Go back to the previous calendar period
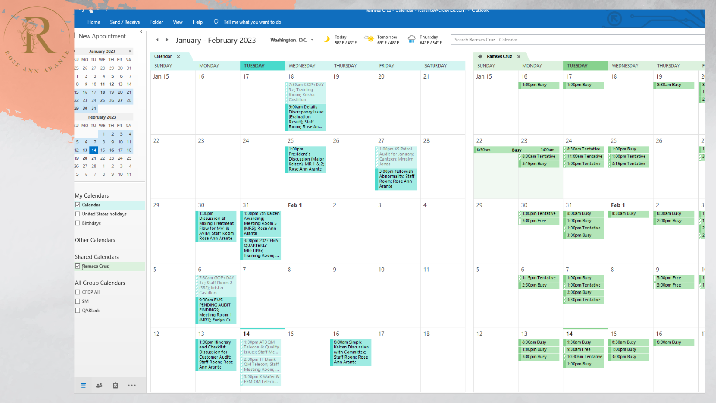The width and height of the screenshot is (716, 403). click(158, 40)
